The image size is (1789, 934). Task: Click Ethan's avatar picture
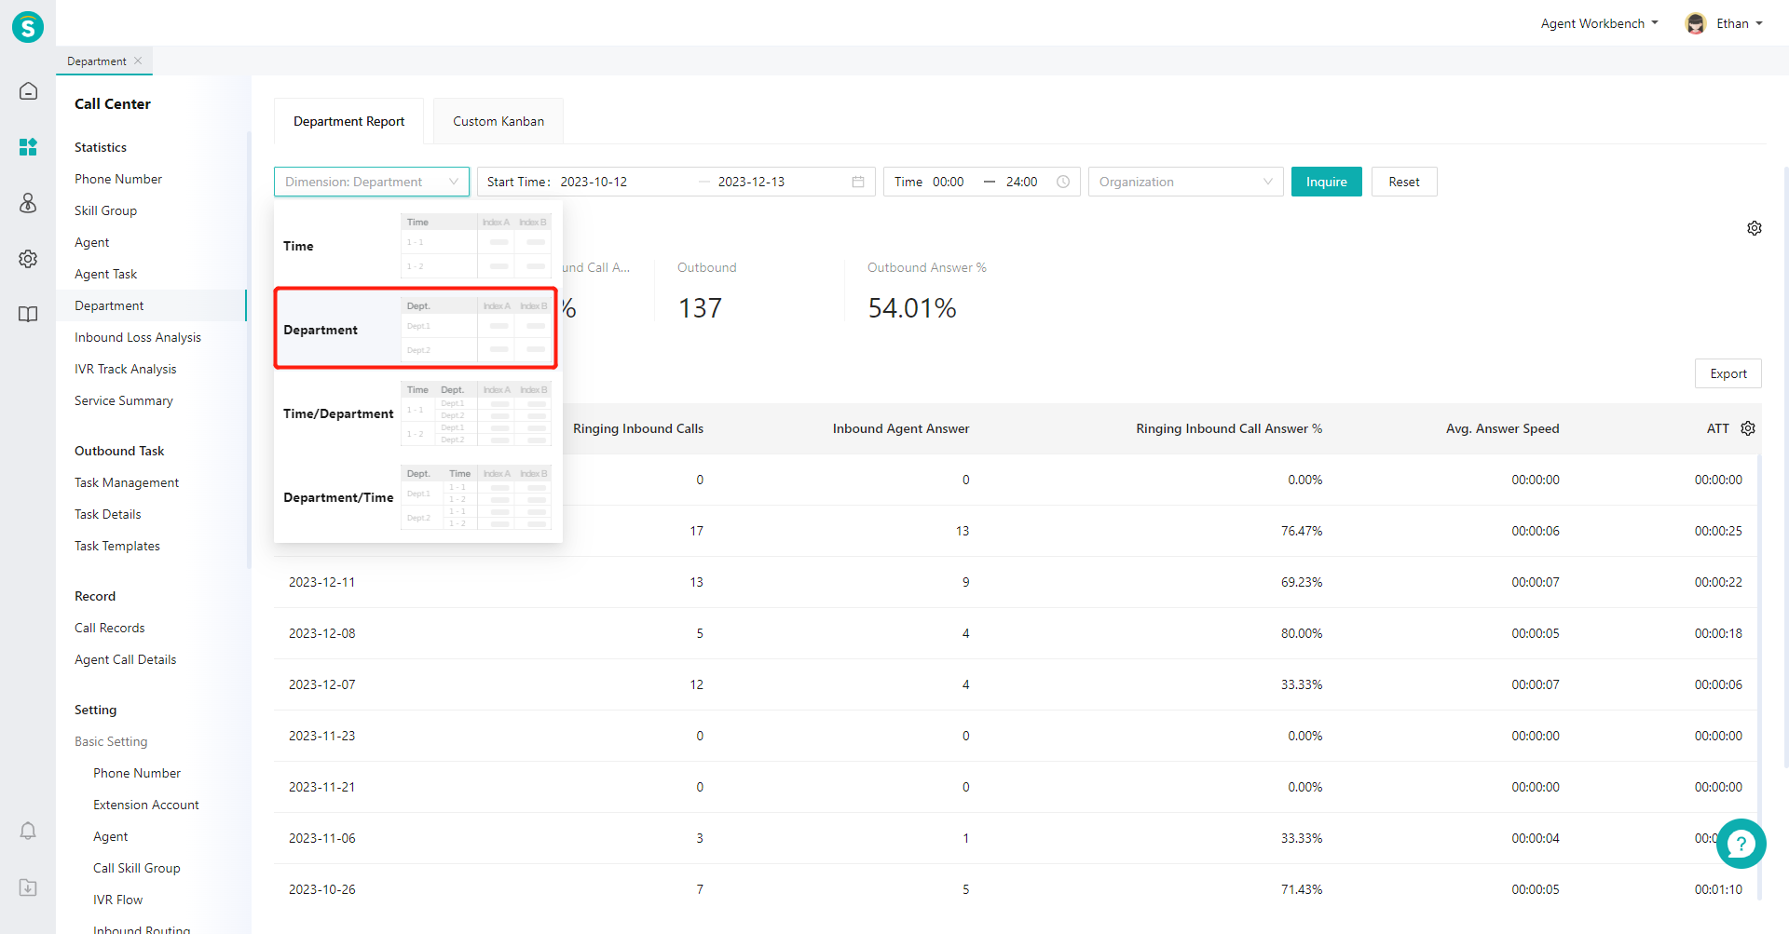coord(1696,23)
